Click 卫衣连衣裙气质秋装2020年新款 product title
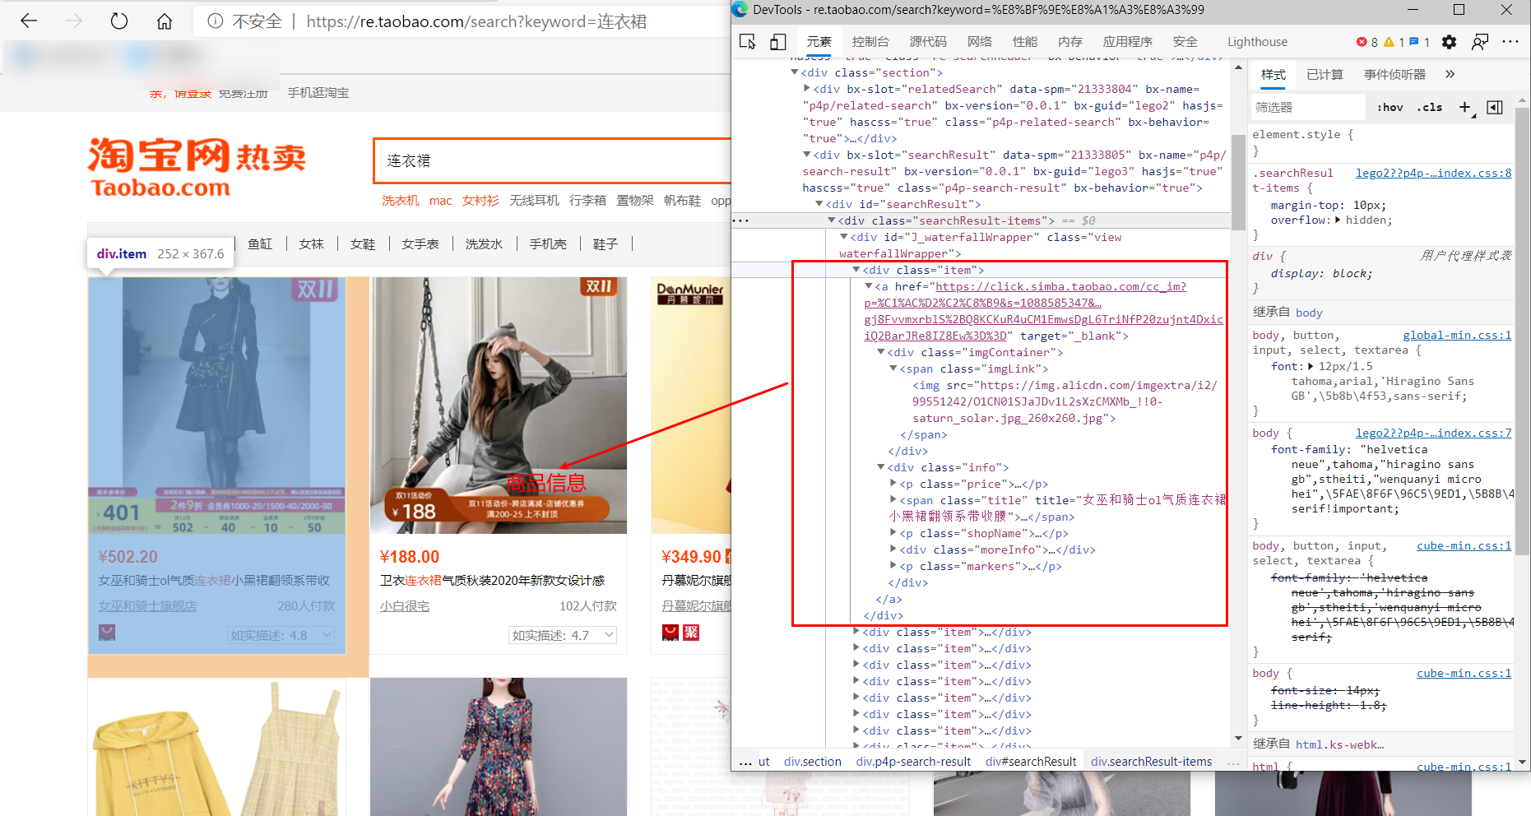The width and height of the screenshot is (1531, 816). (x=493, y=581)
